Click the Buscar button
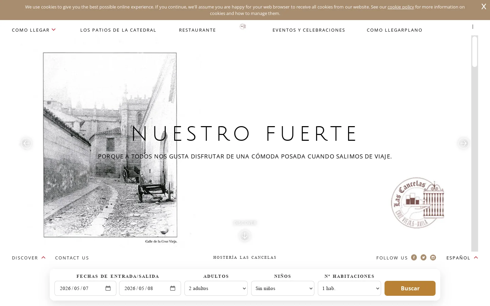490x306 pixels. click(410, 288)
